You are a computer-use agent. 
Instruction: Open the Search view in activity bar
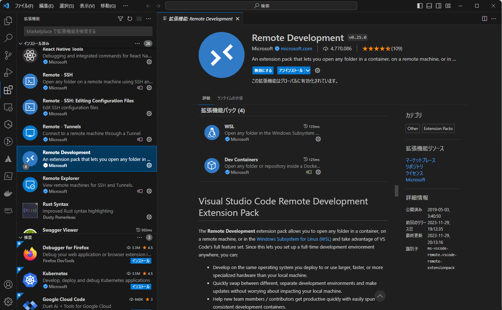8,38
